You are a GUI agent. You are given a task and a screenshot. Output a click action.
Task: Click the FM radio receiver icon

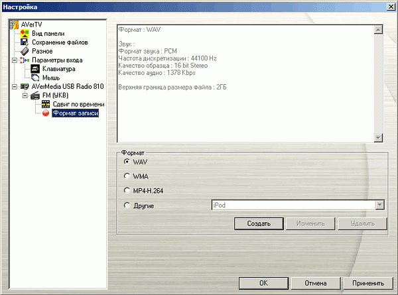pyautogui.click(x=35, y=95)
